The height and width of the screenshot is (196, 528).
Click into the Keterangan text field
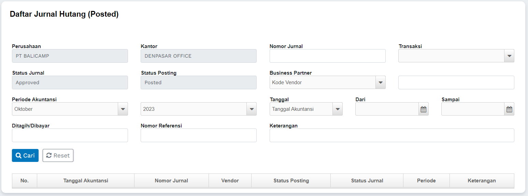tap(391, 135)
